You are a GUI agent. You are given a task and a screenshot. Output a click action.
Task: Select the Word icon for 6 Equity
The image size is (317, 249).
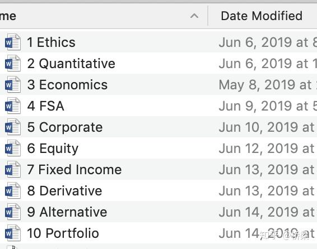point(13,148)
